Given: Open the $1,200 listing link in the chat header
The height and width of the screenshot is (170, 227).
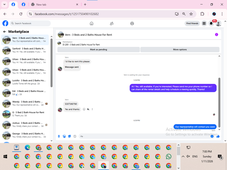Looking at the screenshot, I should coord(81,44).
